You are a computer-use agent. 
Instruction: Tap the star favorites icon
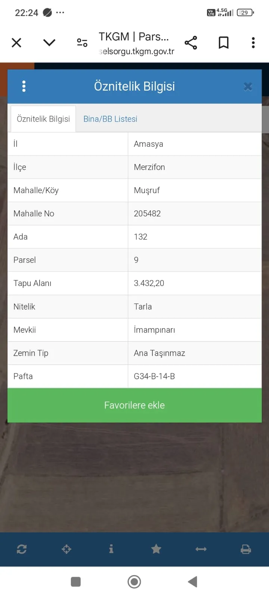pyautogui.click(x=156, y=549)
